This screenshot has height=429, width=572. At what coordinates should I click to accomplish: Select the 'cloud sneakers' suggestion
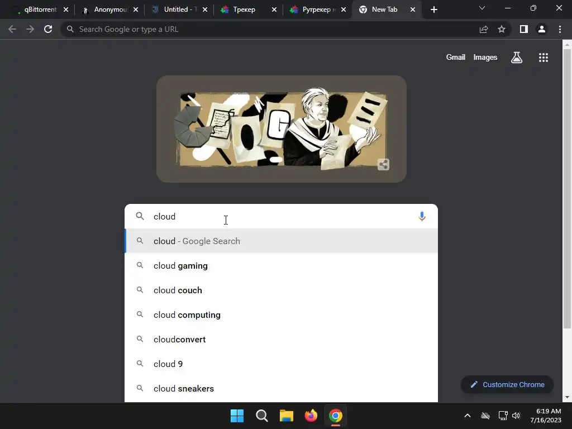[282, 389]
